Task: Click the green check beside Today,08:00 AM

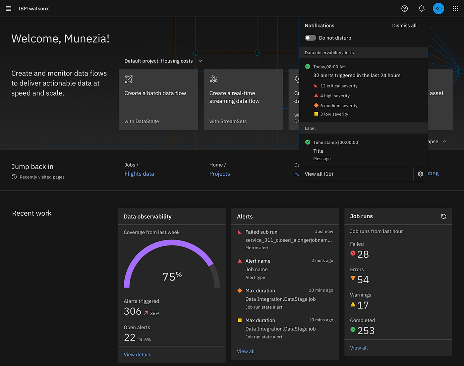Action: [308, 67]
